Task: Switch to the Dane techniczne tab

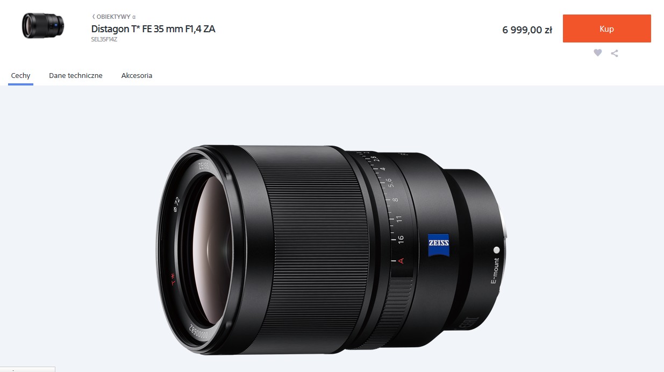Action: tap(76, 76)
